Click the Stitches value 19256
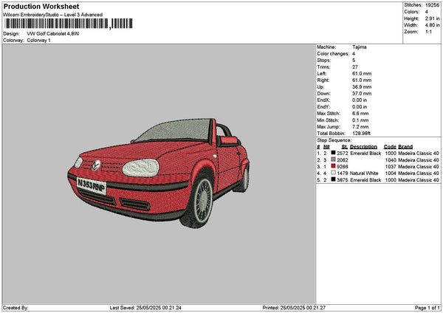Screen dimensions: 443x313 pyautogui.click(x=432, y=5)
